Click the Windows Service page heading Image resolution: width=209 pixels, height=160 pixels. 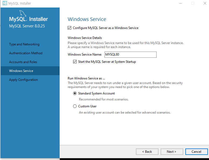click(87, 19)
